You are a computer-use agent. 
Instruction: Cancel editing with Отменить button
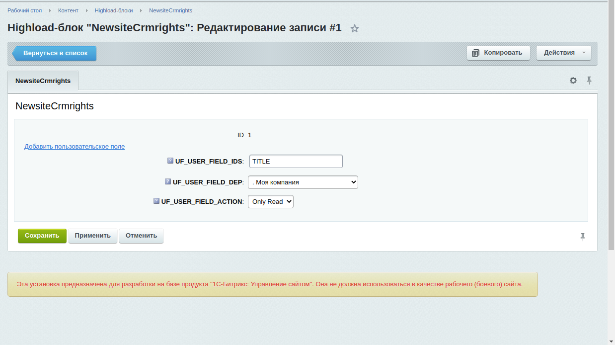click(x=141, y=236)
